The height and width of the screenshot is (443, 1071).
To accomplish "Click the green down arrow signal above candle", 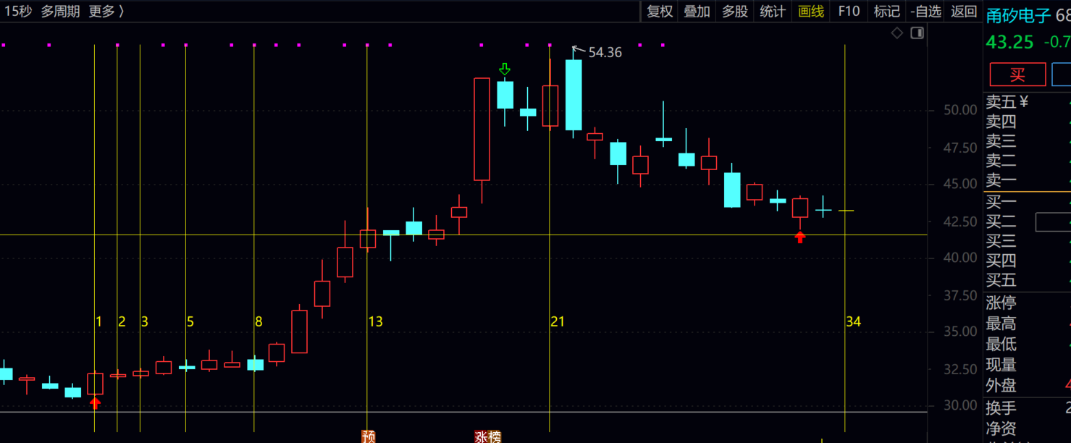I will tap(505, 69).
